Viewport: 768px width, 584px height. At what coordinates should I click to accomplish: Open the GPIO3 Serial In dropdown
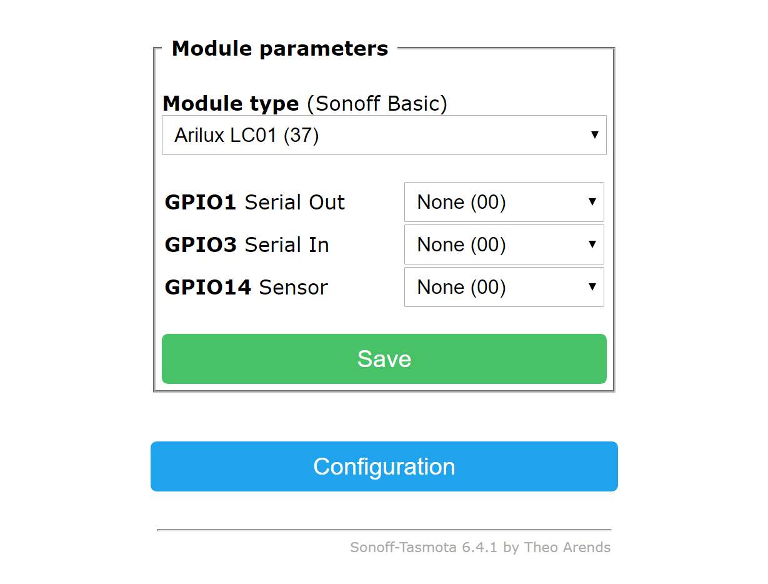(x=504, y=244)
